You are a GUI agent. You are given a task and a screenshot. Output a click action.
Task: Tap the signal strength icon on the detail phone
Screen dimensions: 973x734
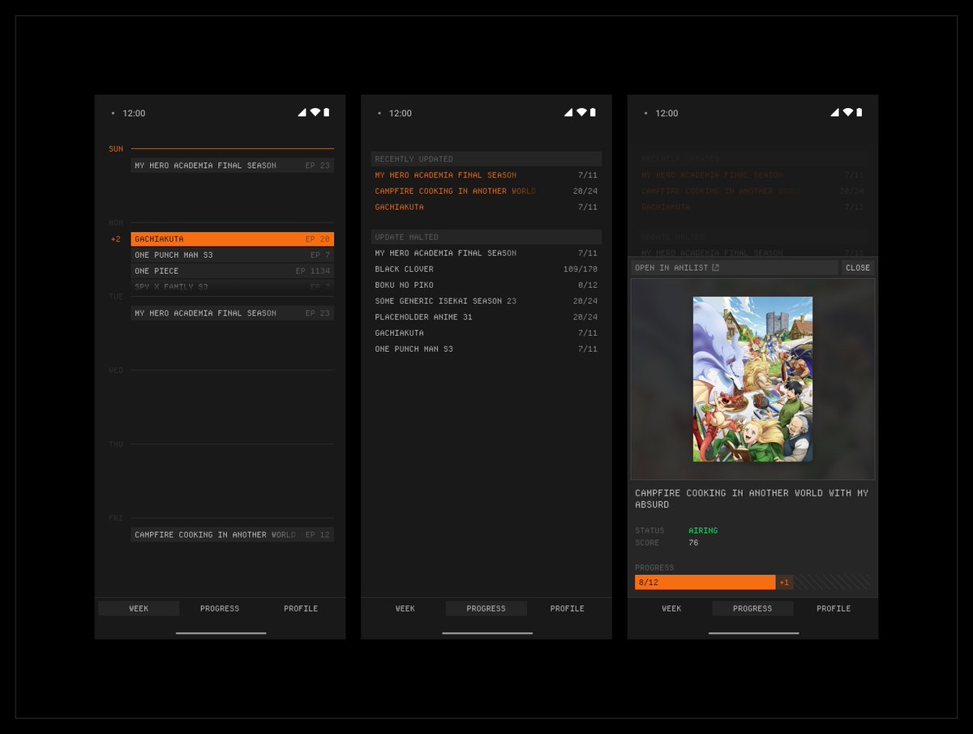point(834,113)
